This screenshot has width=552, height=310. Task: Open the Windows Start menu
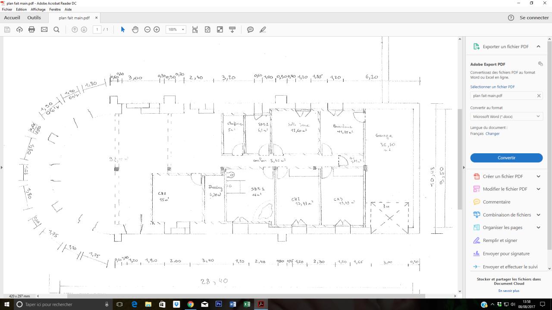7,304
